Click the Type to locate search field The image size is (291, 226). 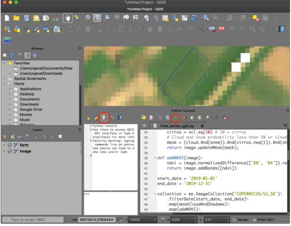point(33,220)
